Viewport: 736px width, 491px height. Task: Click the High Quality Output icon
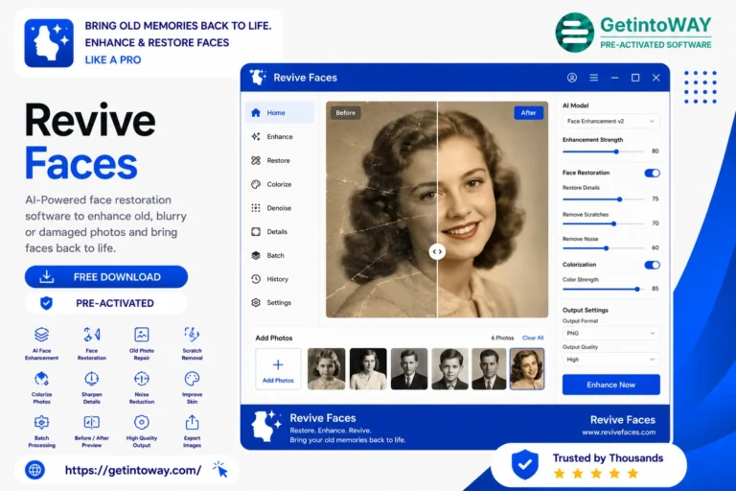(x=142, y=422)
